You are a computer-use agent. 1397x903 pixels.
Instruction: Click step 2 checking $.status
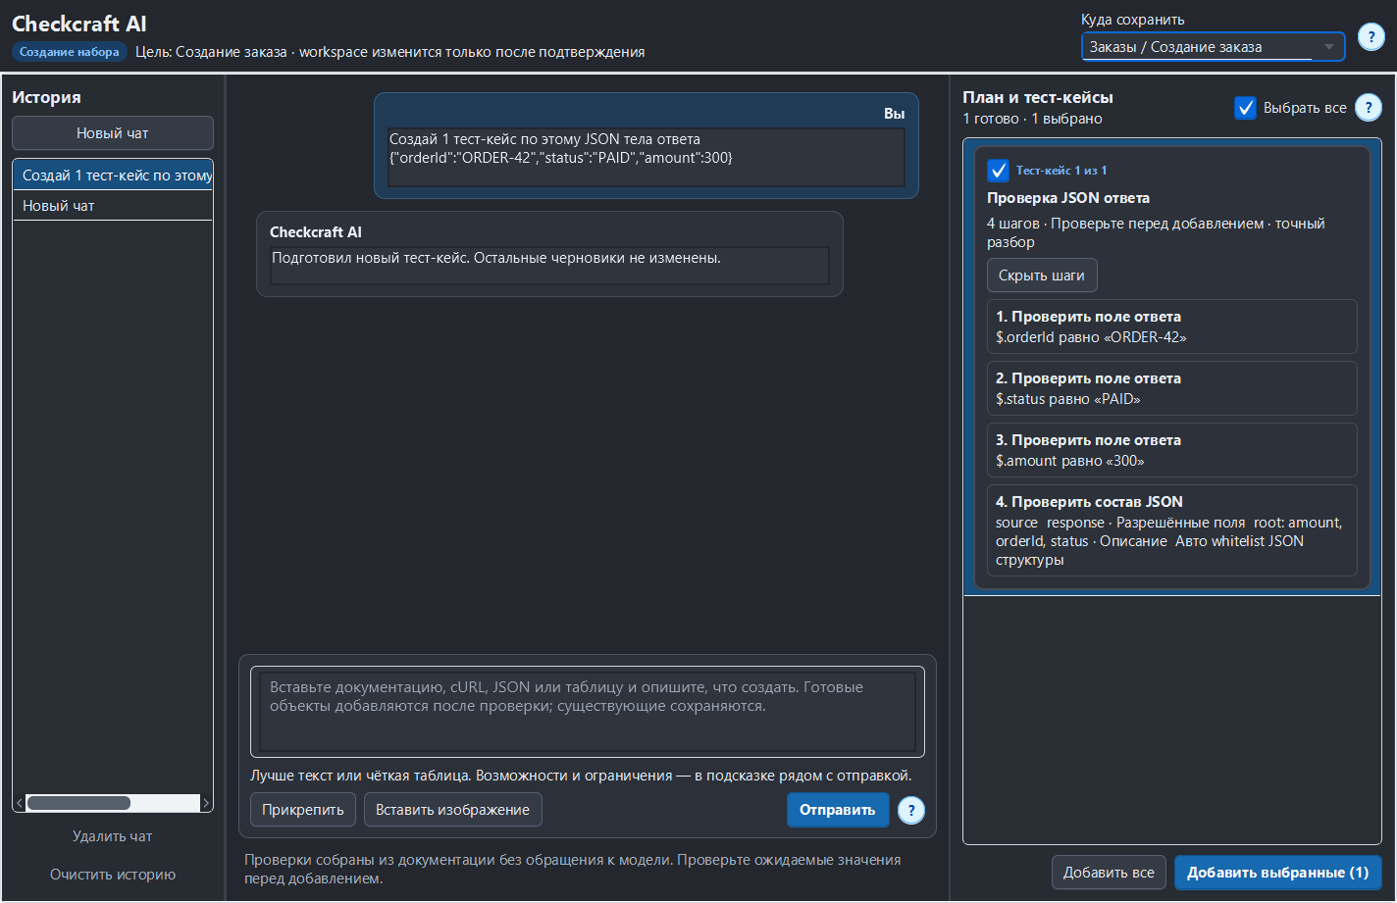pos(1172,388)
